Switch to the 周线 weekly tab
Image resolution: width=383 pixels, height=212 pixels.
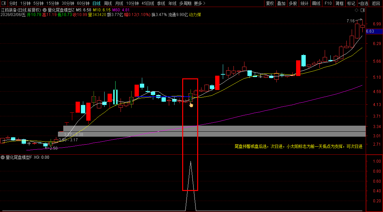(x=108, y=3)
